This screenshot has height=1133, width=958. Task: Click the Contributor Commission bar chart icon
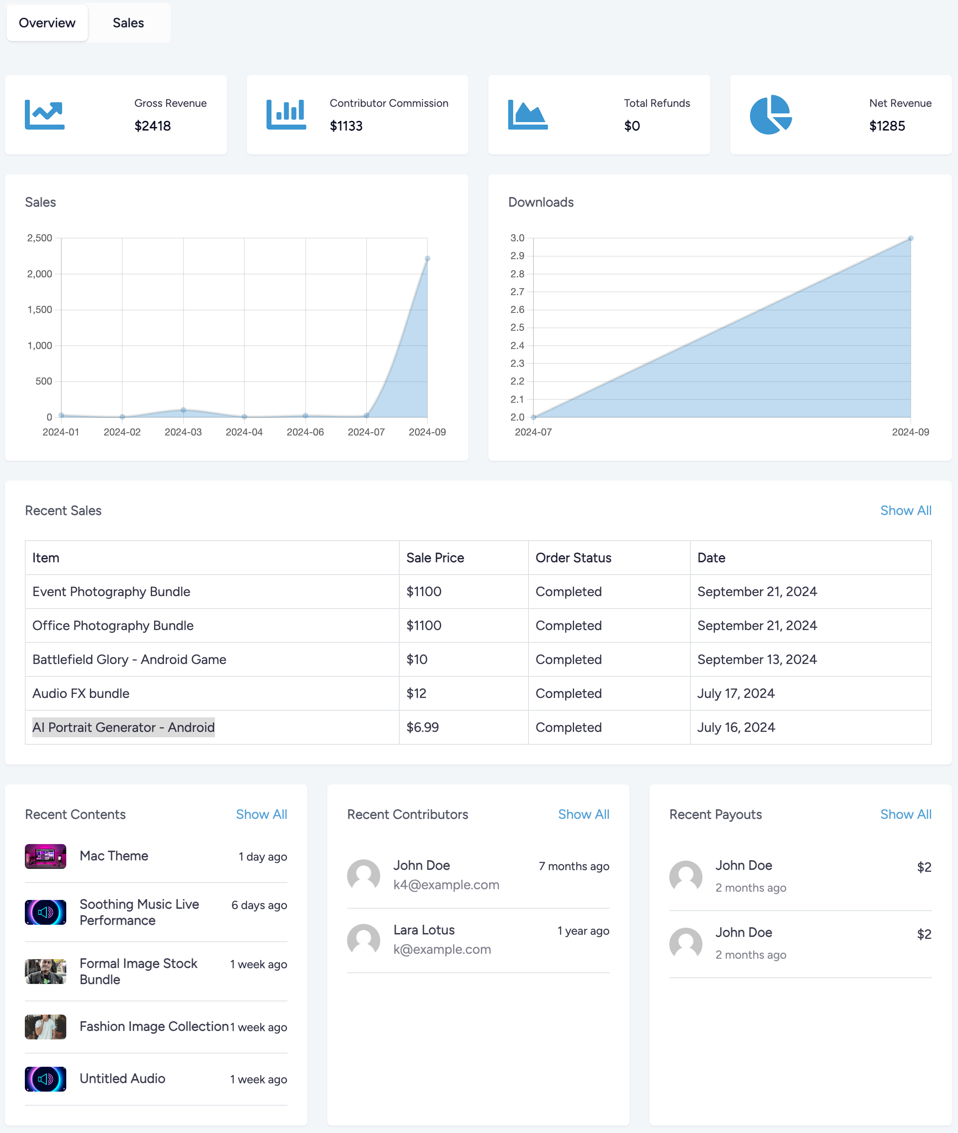[x=286, y=115]
